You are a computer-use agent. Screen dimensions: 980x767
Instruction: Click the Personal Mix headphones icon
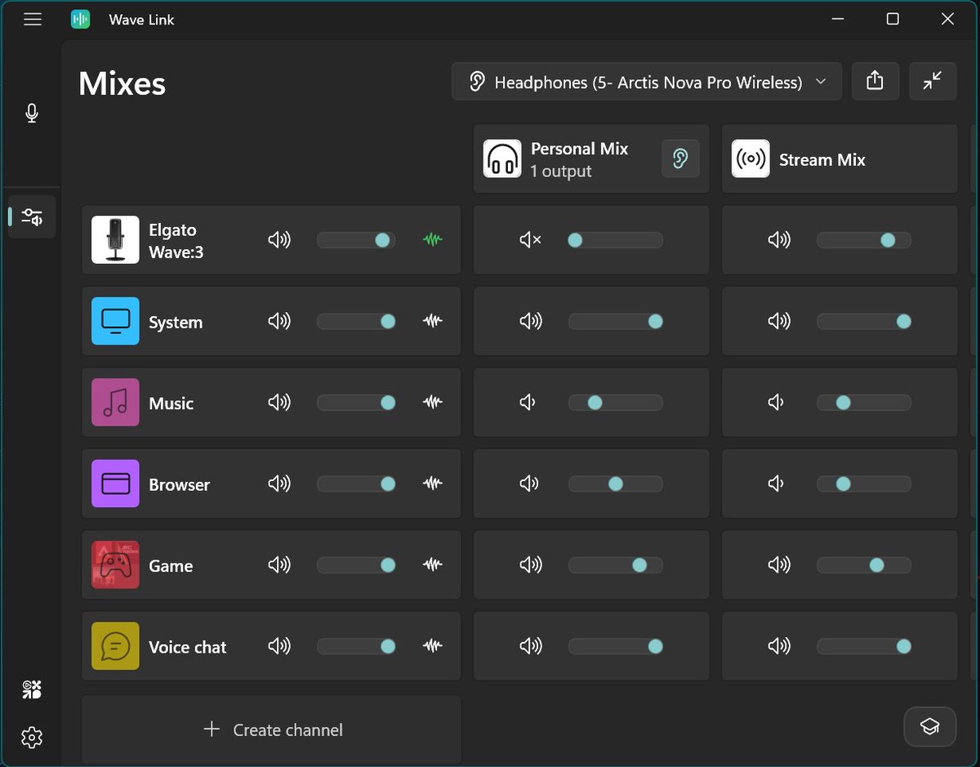pyautogui.click(x=502, y=158)
